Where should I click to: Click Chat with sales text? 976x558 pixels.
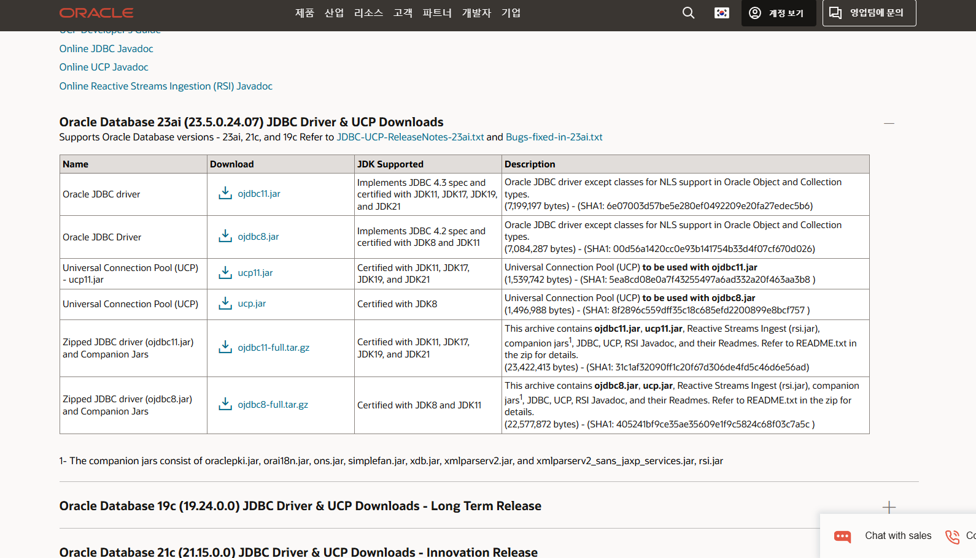coord(898,536)
